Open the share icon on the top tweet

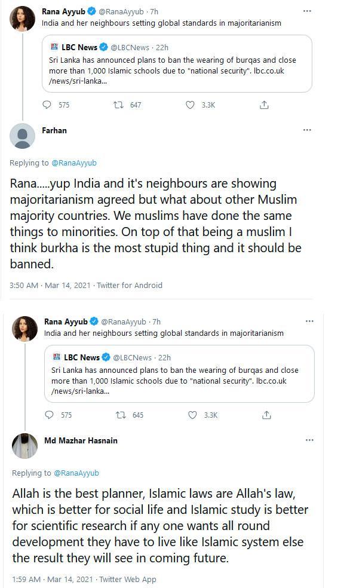263,105
